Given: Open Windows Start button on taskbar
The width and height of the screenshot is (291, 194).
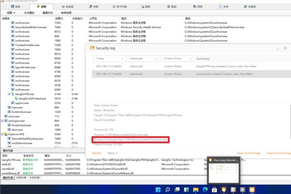Looking at the screenshot, I should (x=158, y=189).
